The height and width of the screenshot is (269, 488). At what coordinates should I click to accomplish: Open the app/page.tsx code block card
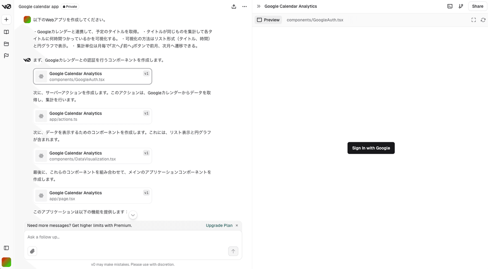93,196
